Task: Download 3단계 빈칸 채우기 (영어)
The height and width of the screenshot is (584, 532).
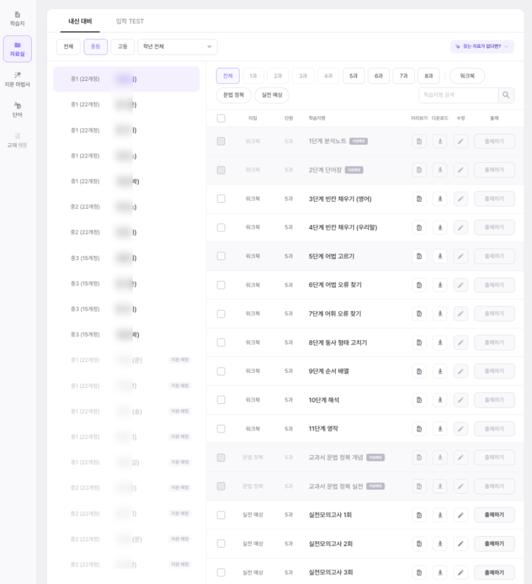Action: click(440, 199)
